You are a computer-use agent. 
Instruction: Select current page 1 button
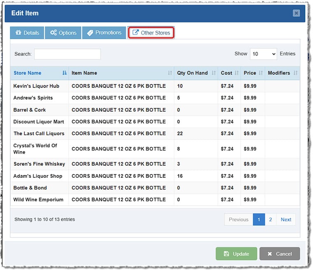coord(259,219)
